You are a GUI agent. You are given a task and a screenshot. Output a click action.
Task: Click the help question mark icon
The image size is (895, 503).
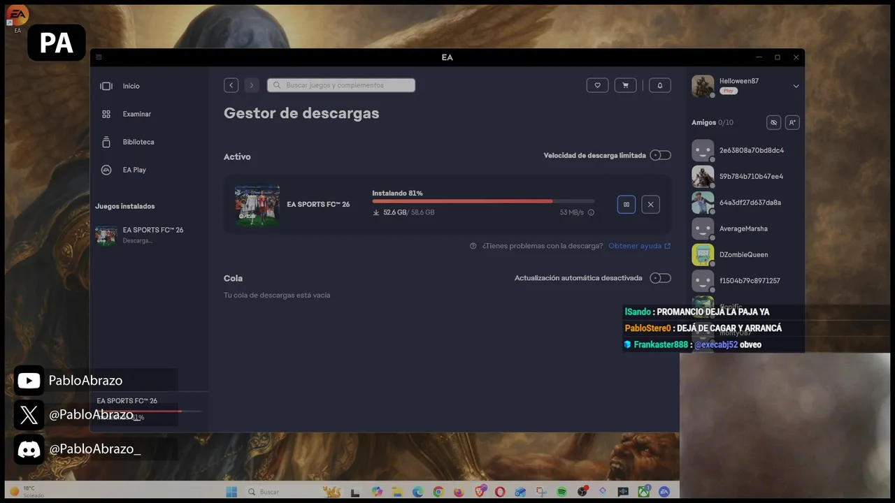coord(473,246)
